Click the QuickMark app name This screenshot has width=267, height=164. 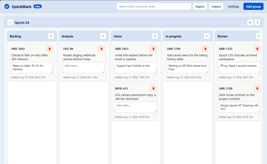(x=22, y=7)
